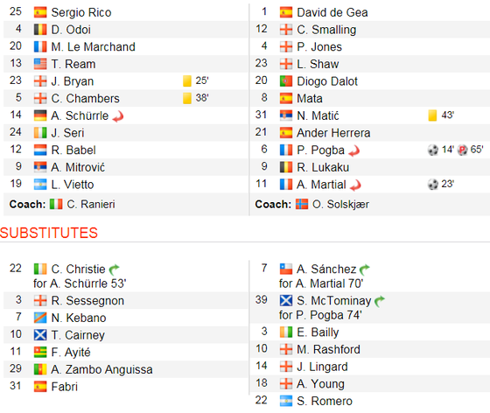Viewport: 490px width, 413px height.
Task: Click the red arrow next to P. Pogba
Action: click(354, 151)
